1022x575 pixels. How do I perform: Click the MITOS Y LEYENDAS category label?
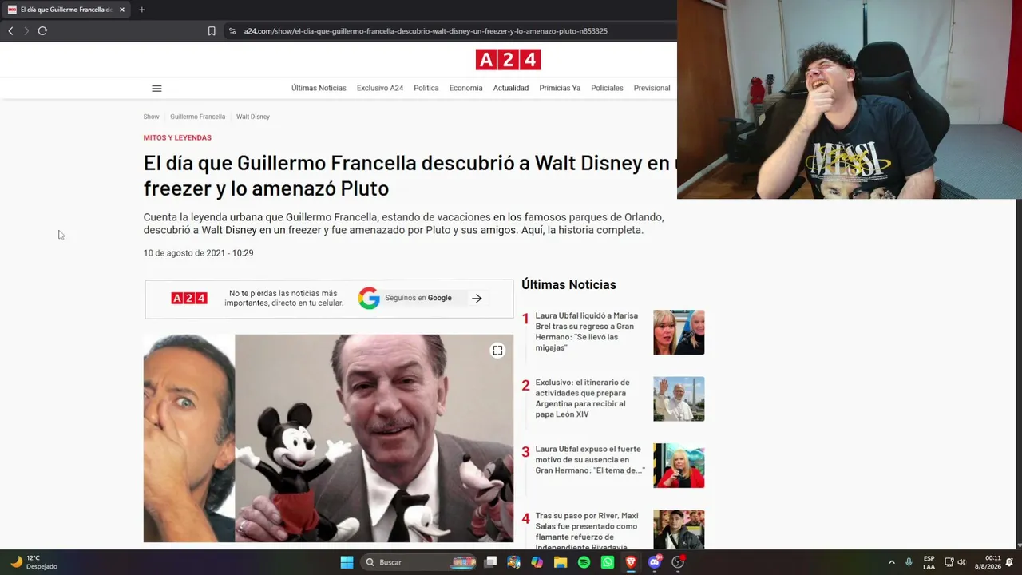tap(177, 138)
